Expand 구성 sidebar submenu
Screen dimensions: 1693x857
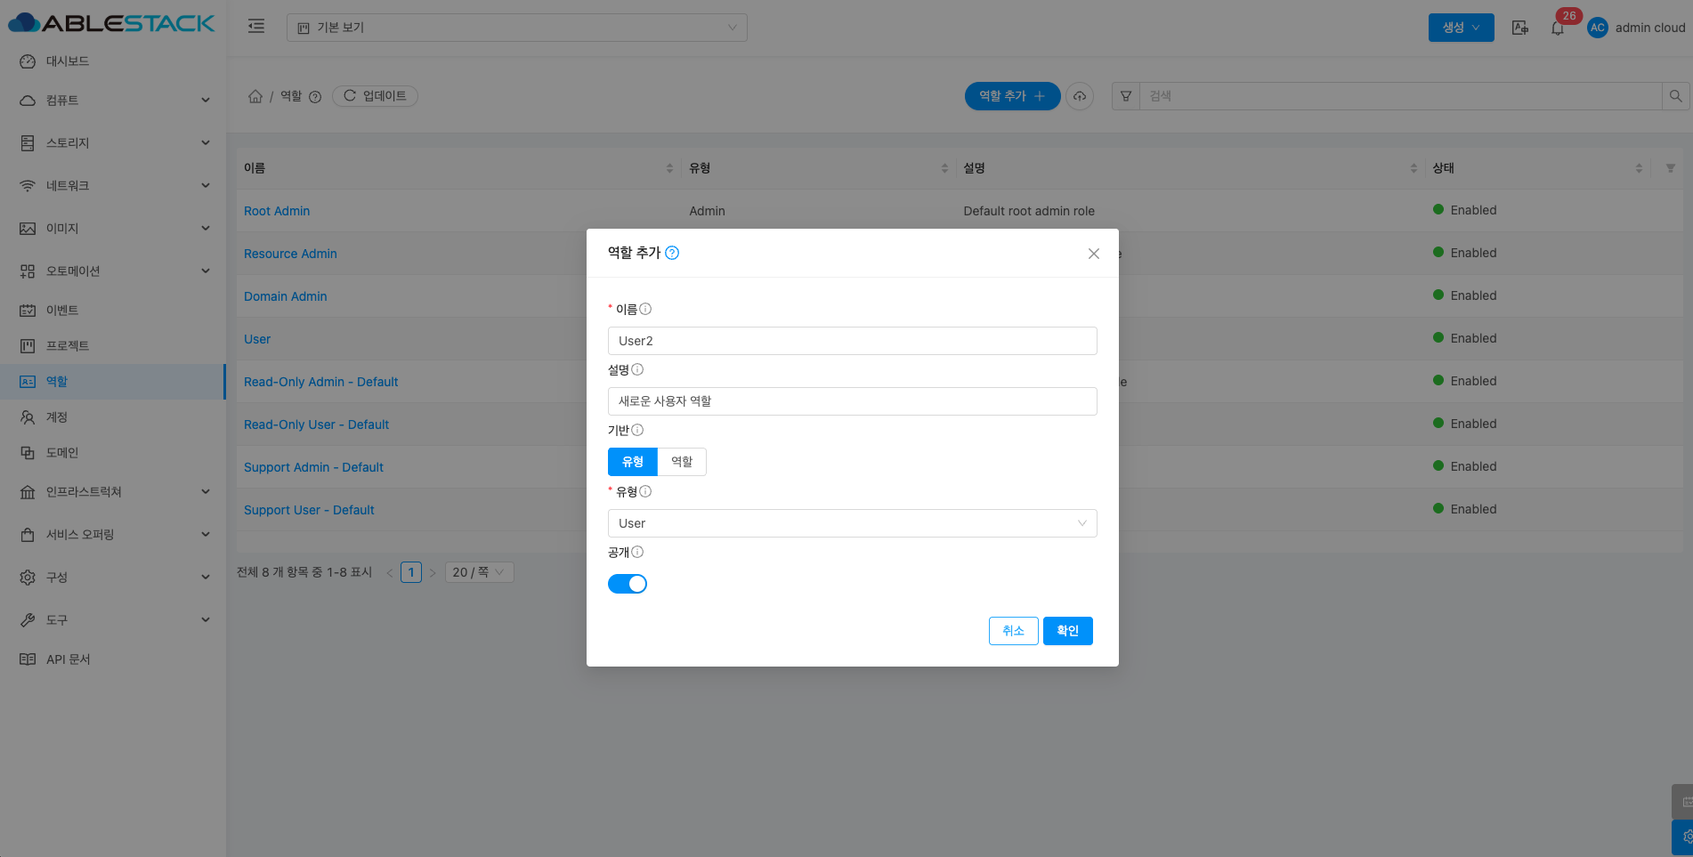112,578
